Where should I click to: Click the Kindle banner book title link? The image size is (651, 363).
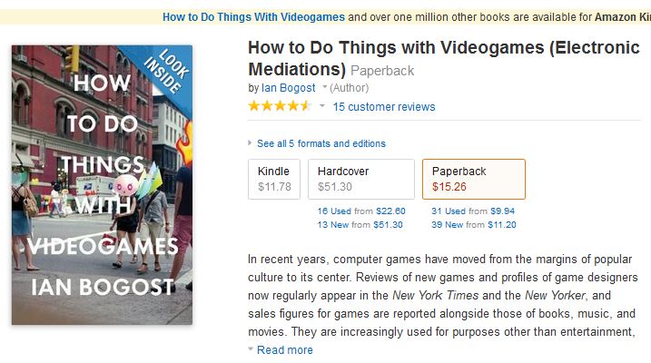click(253, 17)
